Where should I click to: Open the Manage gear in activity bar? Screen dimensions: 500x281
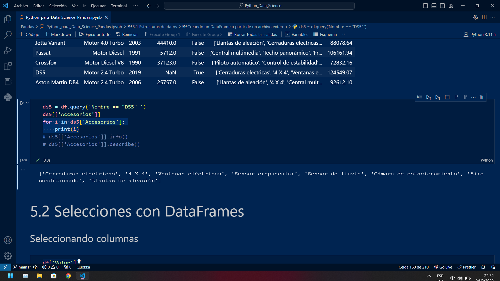pyautogui.click(x=8, y=256)
